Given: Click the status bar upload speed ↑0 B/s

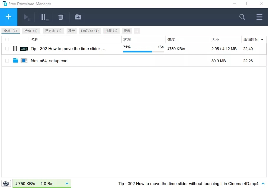Looking at the screenshot, I should coord(47,184).
